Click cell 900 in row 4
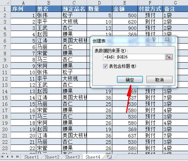The image size is (188, 161). (125, 28)
